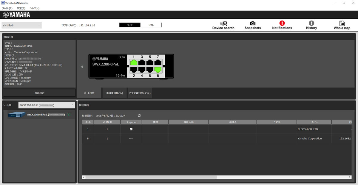The width and height of the screenshot is (358, 185).
Task: Toggle Snapshot checkbox for port 1
Action: click(x=131, y=129)
